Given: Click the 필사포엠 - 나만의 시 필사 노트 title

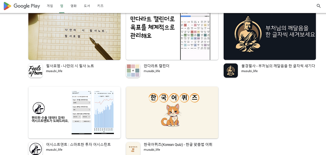Looking at the screenshot, I should coord(70,66).
